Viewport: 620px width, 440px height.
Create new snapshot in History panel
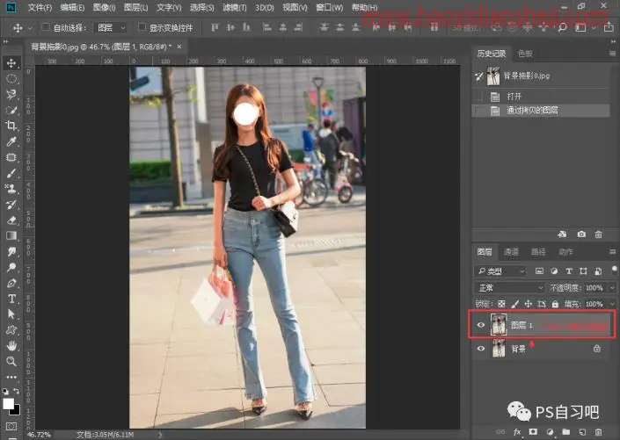(581, 234)
